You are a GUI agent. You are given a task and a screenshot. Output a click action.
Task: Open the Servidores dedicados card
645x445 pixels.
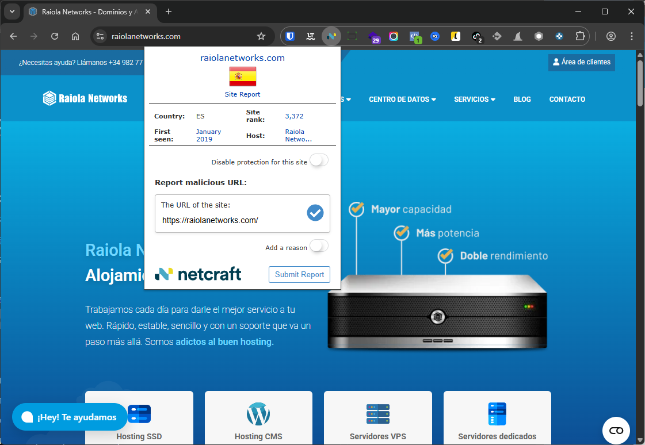tap(497, 417)
